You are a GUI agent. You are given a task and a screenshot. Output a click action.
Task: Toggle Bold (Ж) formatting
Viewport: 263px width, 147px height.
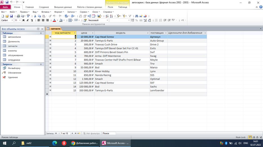(x=23, y=20)
